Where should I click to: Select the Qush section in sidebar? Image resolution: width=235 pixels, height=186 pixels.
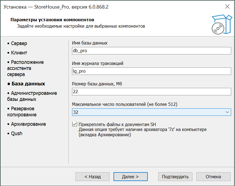tap(17, 133)
